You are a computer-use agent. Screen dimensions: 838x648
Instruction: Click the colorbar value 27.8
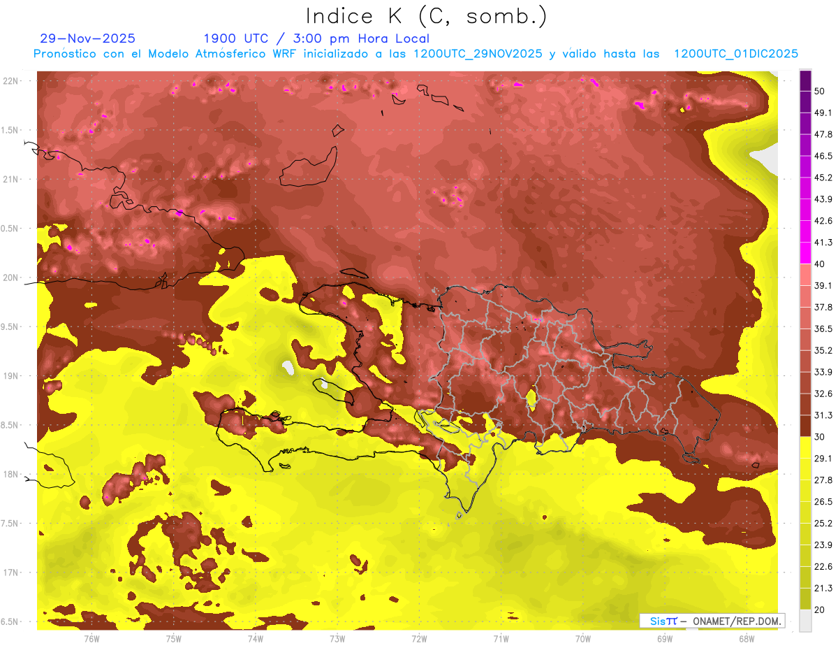coord(823,480)
